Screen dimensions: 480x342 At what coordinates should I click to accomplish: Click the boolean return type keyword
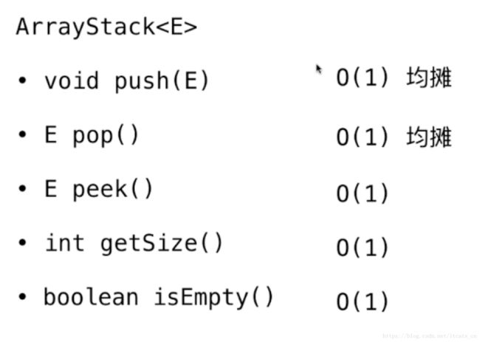pos(91,297)
